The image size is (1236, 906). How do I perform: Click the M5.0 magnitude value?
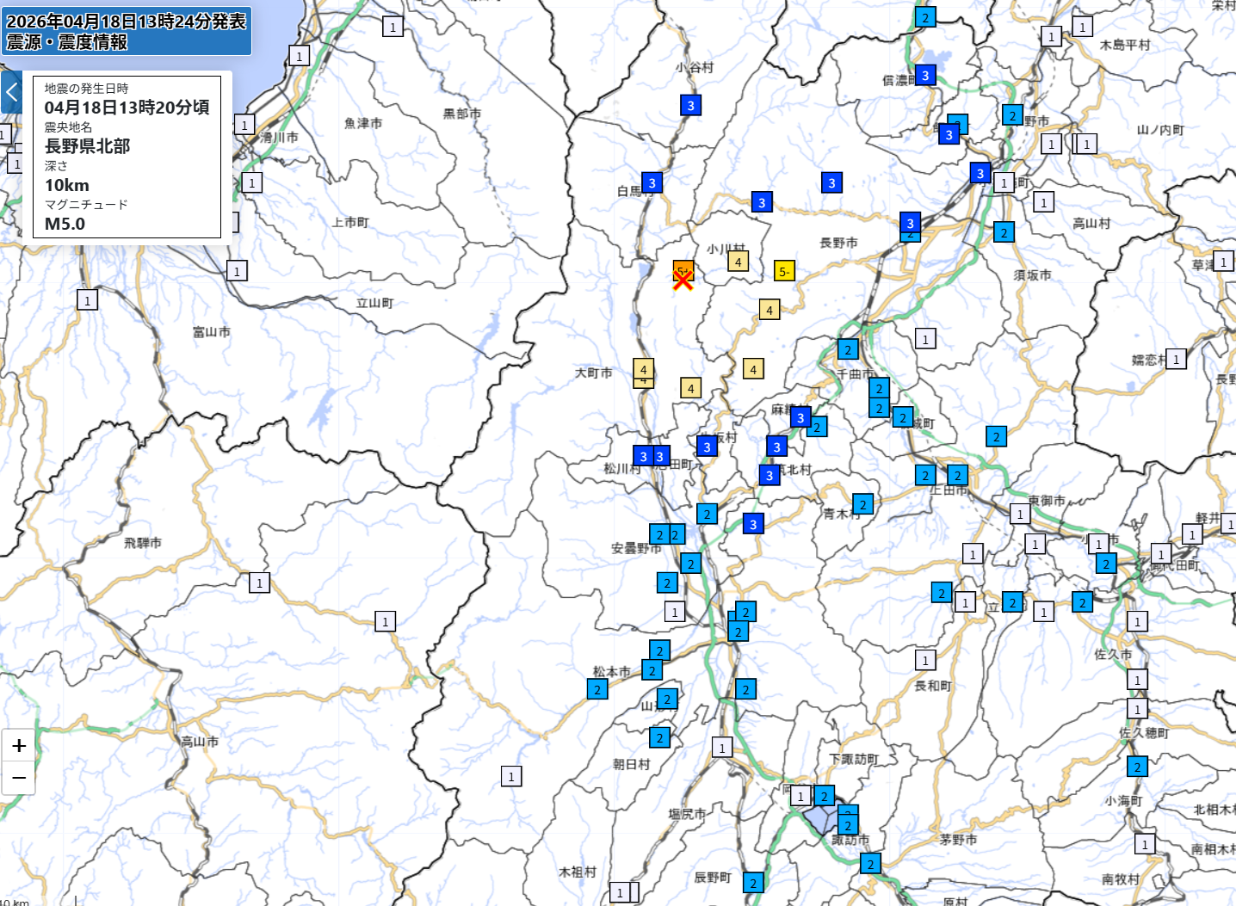tap(65, 224)
